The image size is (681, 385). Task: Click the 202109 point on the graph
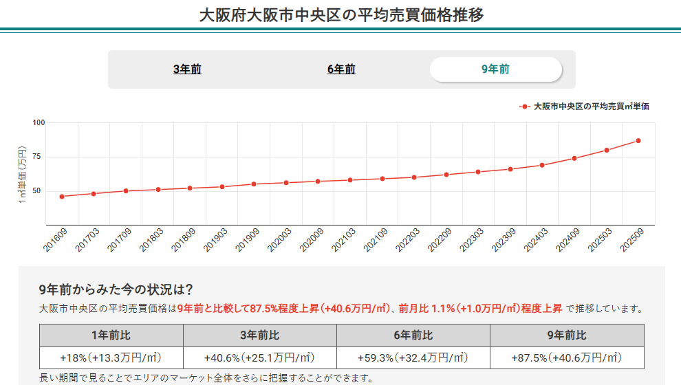[382, 179]
